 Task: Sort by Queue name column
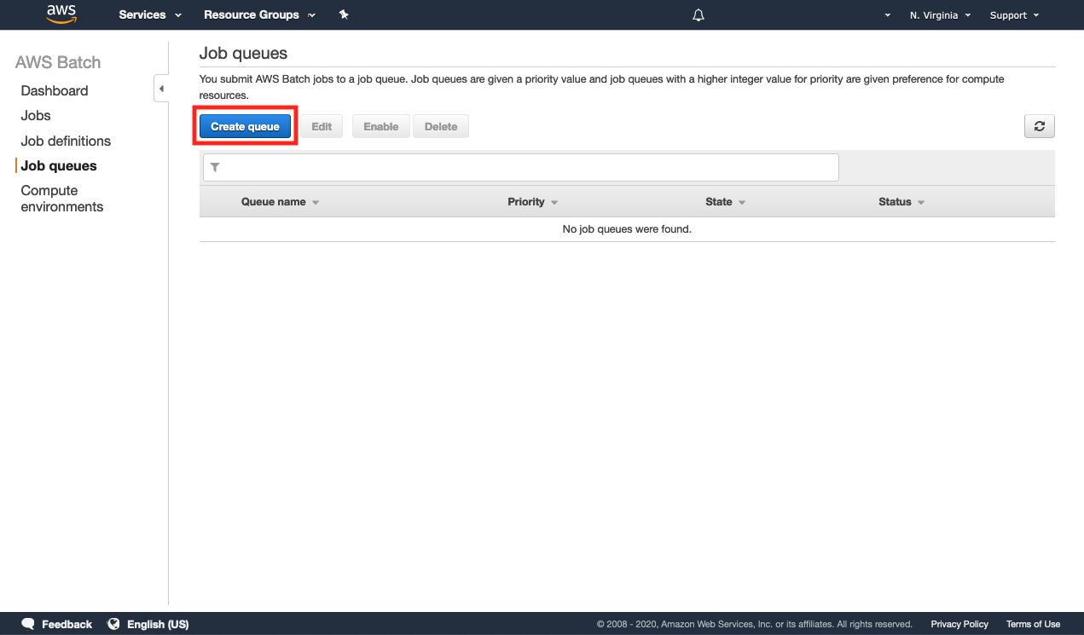[280, 202]
